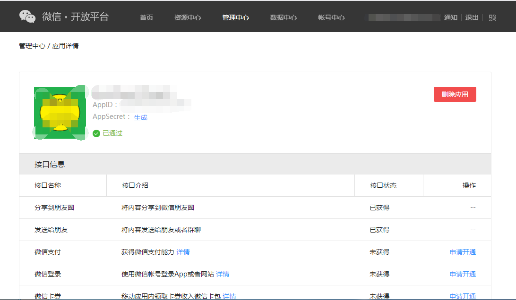This screenshot has height=300, width=516.
Task: Open 通知 notifications link
Action: [450, 17]
